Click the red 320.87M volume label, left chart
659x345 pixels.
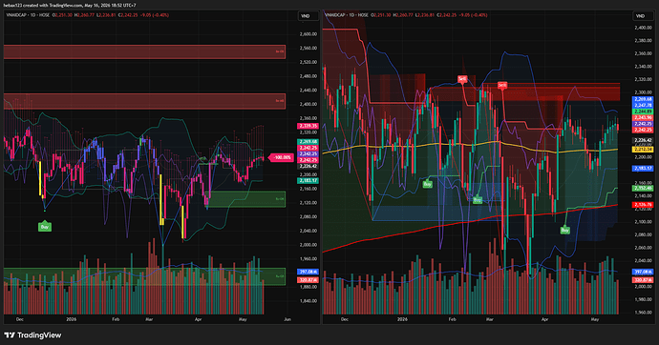point(308,279)
